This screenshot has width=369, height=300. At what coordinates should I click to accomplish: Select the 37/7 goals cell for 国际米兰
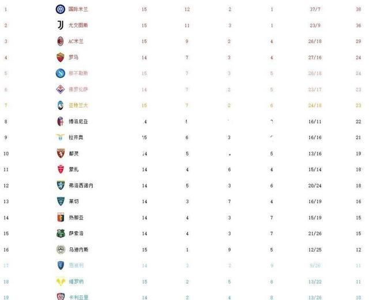pos(315,9)
